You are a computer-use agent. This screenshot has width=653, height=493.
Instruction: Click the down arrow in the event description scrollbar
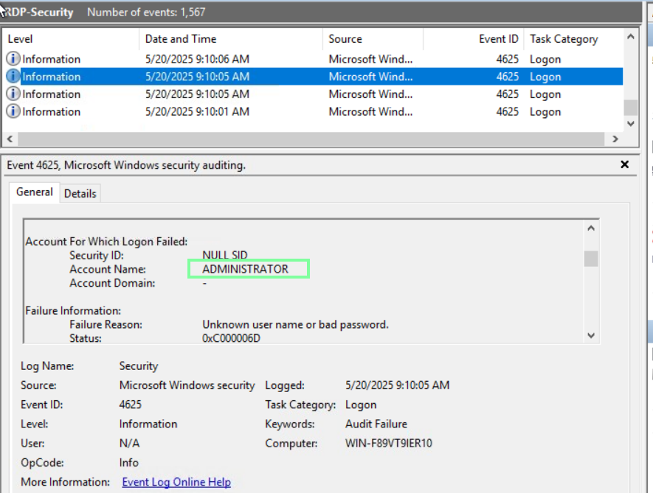pyautogui.click(x=590, y=335)
